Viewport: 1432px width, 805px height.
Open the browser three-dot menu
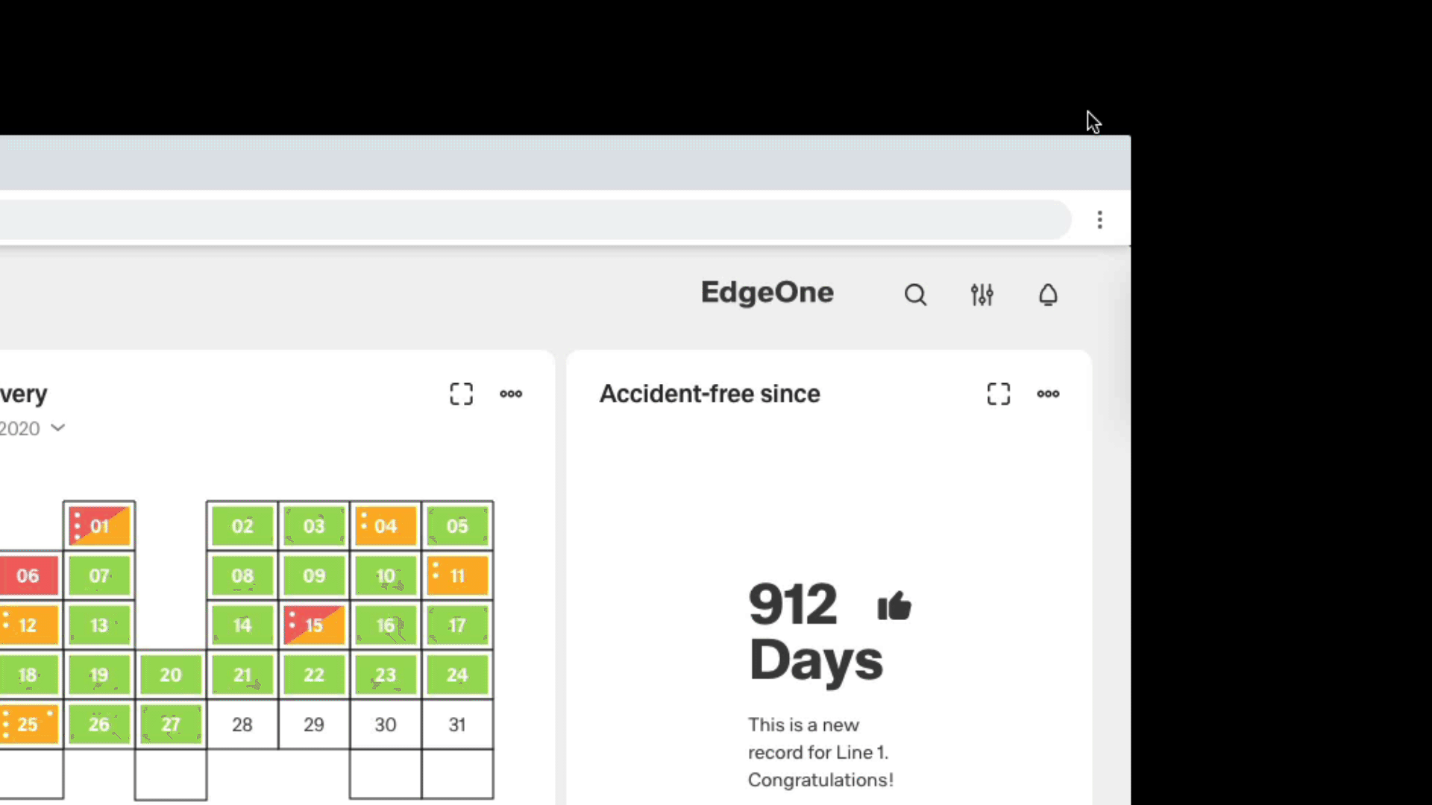coord(1099,219)
